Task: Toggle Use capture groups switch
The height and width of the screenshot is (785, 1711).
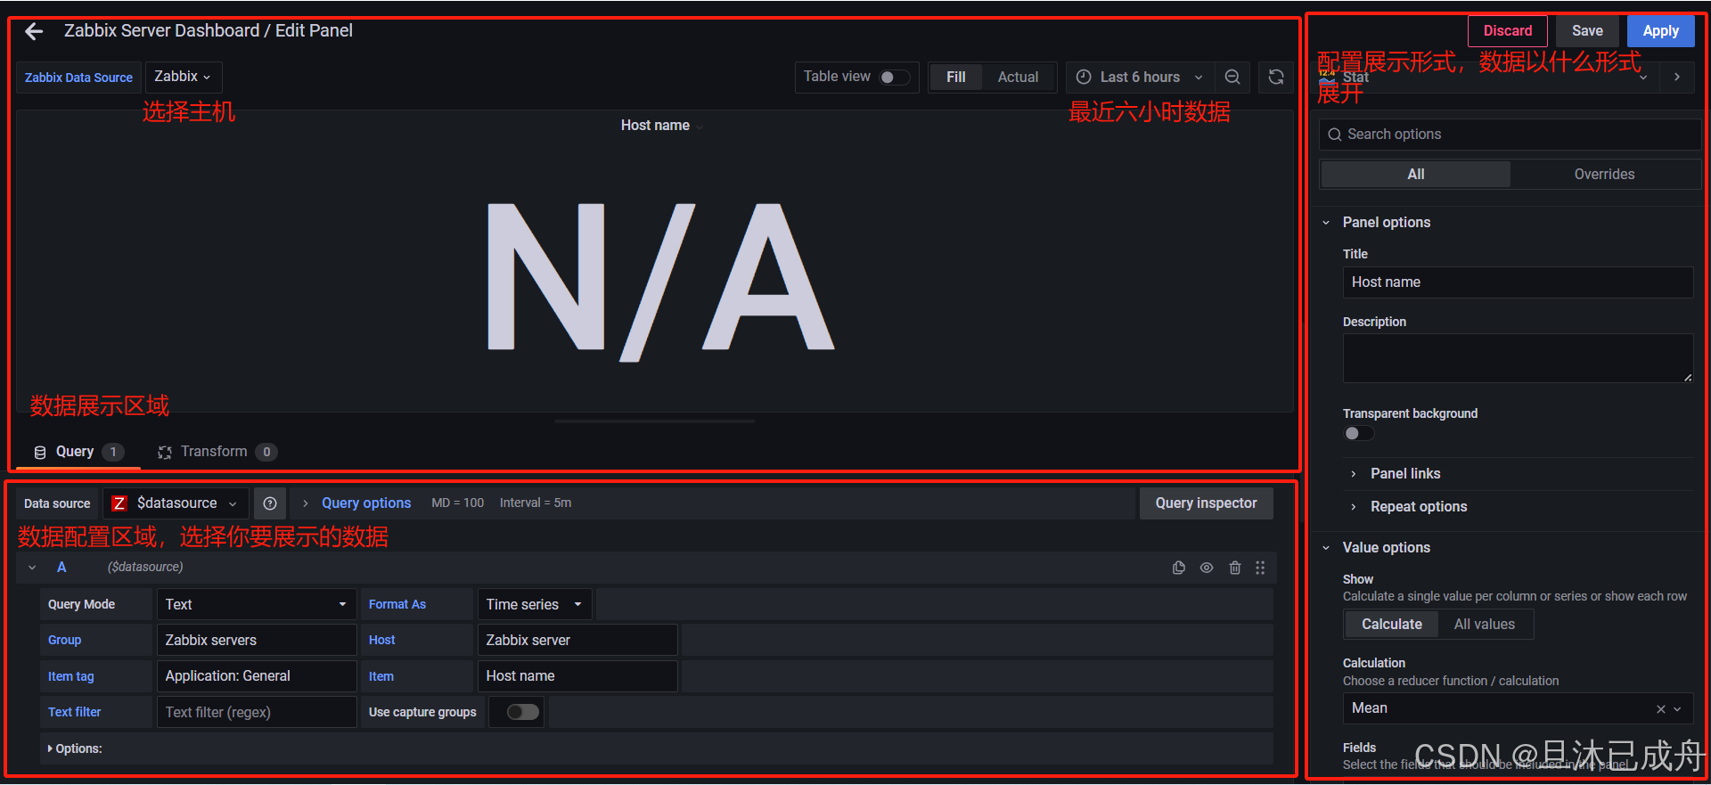Action: pos(523,712)
